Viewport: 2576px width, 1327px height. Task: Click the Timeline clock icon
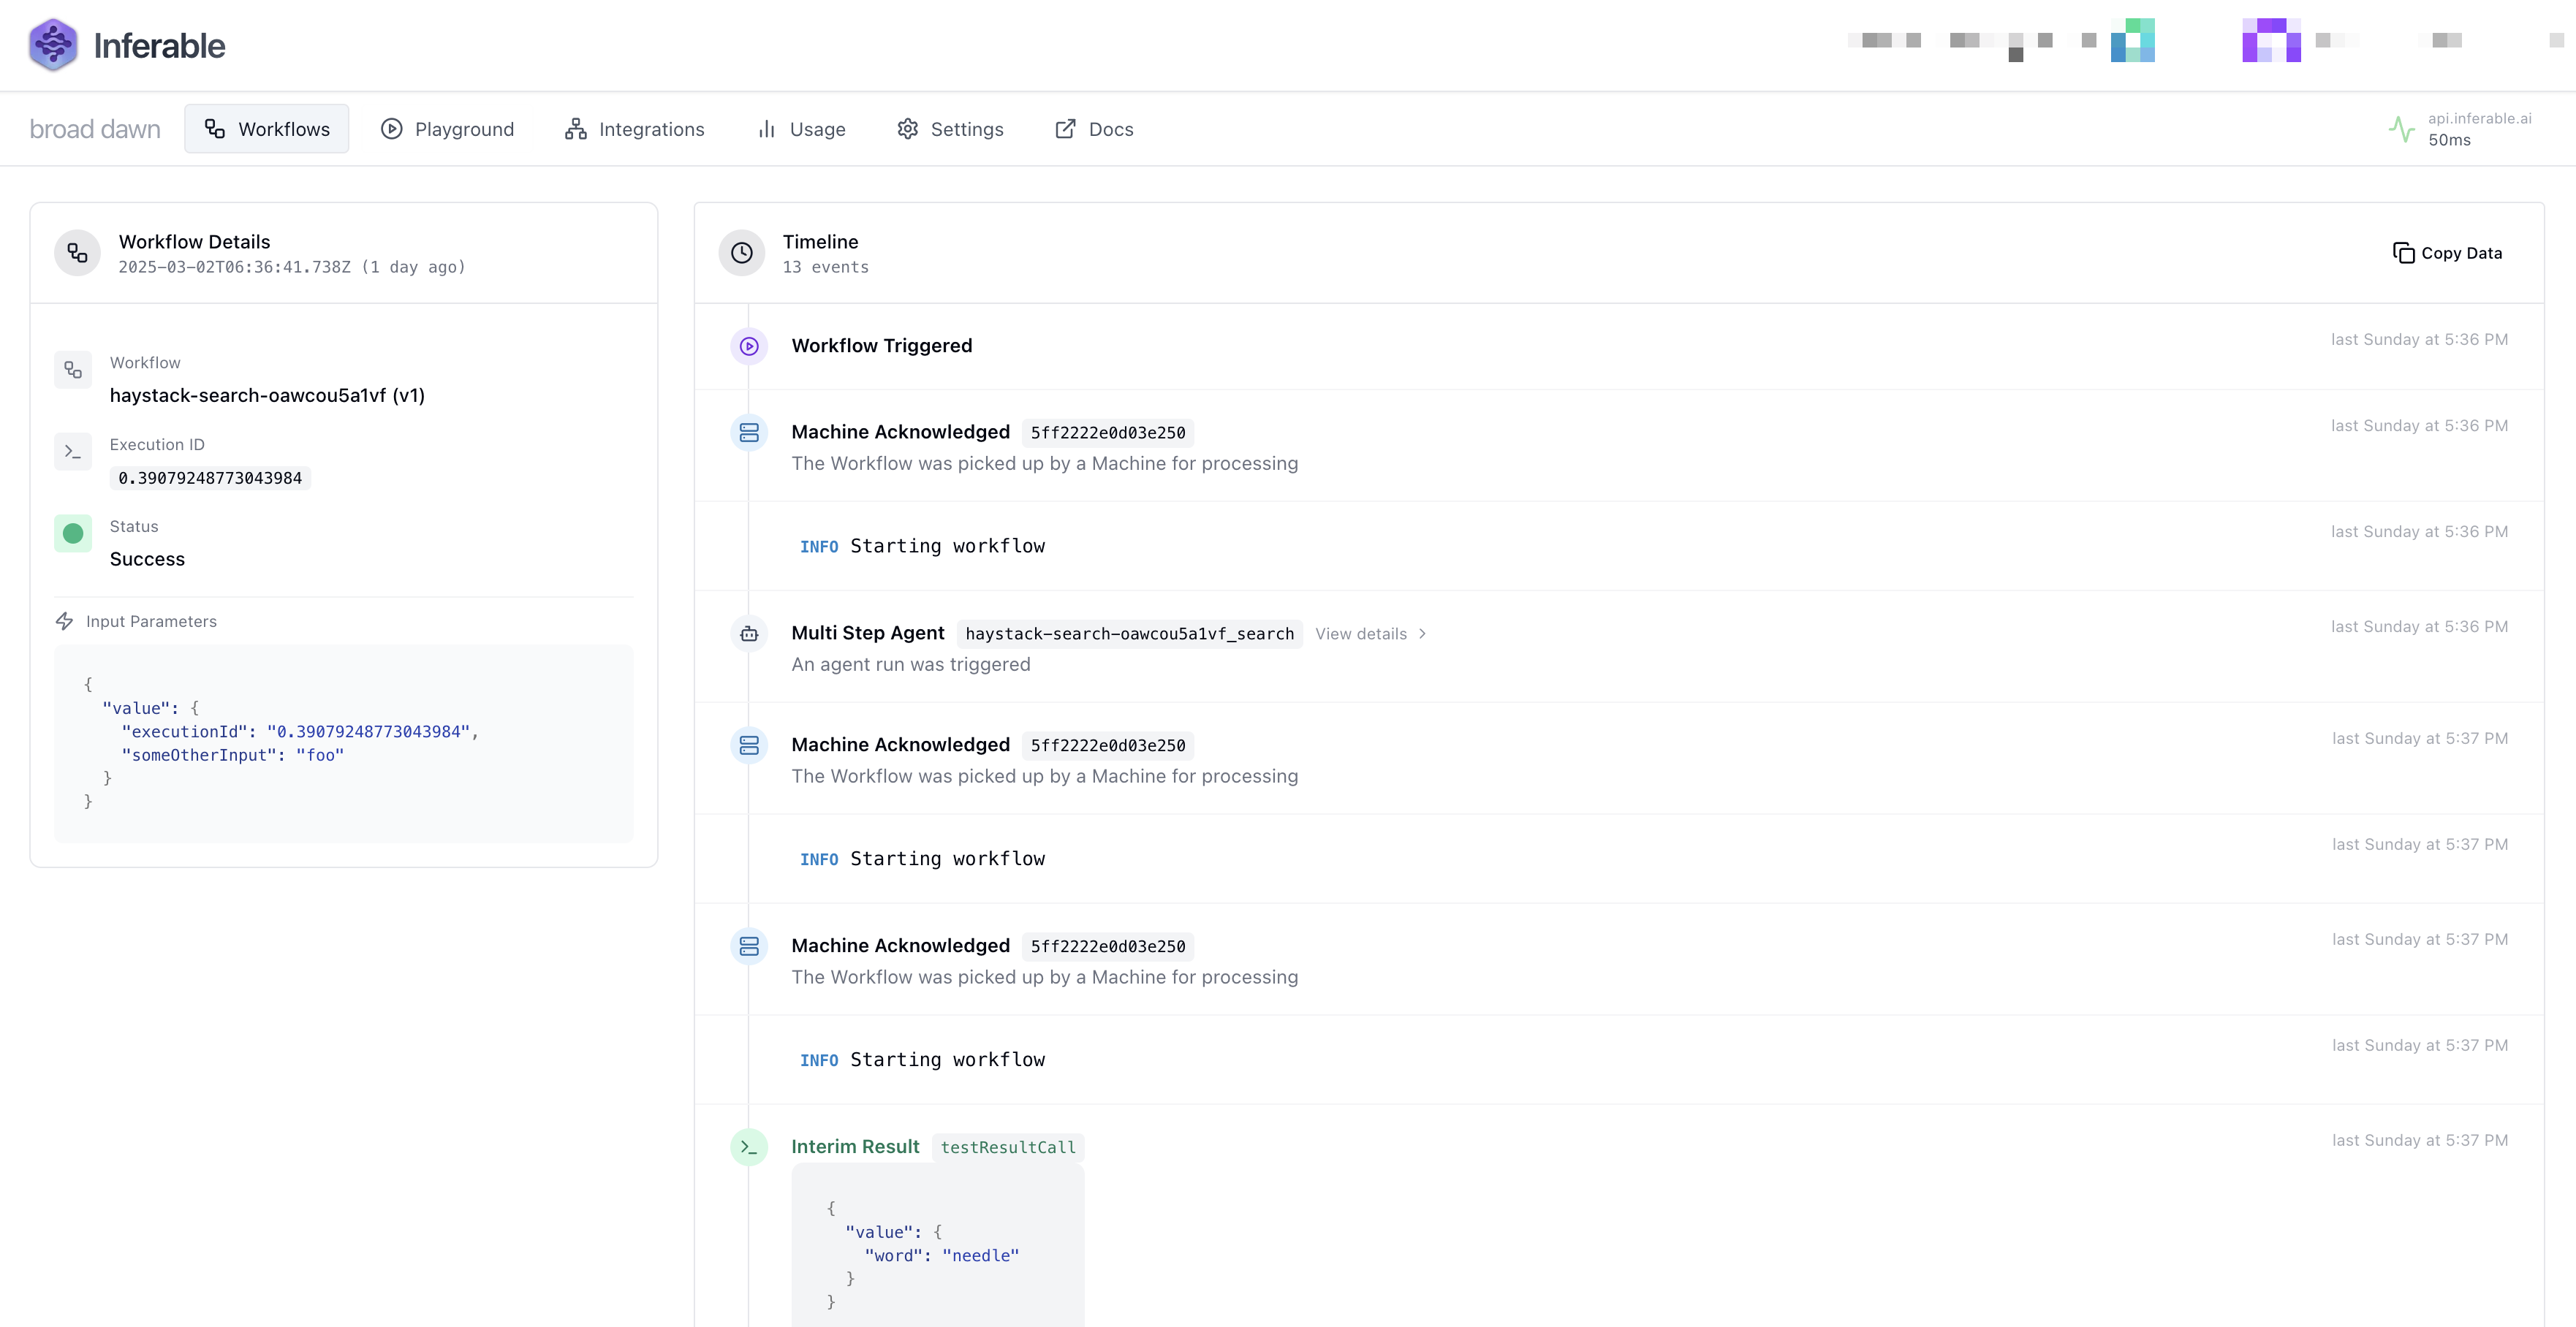[742, 253]
